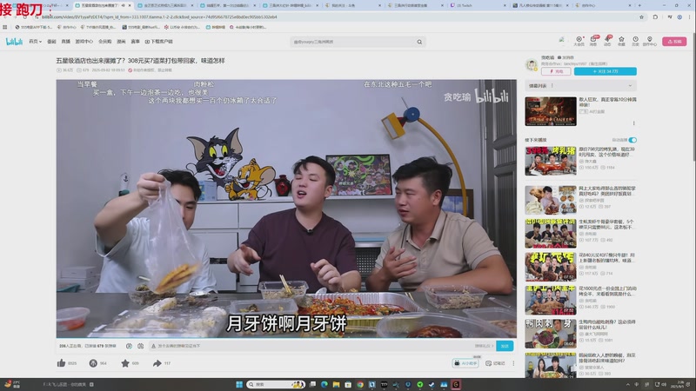Image resolution: width=696 pixels, height=391 pixels.
Task: Open the history clock icon in header
Action: tap(636, 41)
